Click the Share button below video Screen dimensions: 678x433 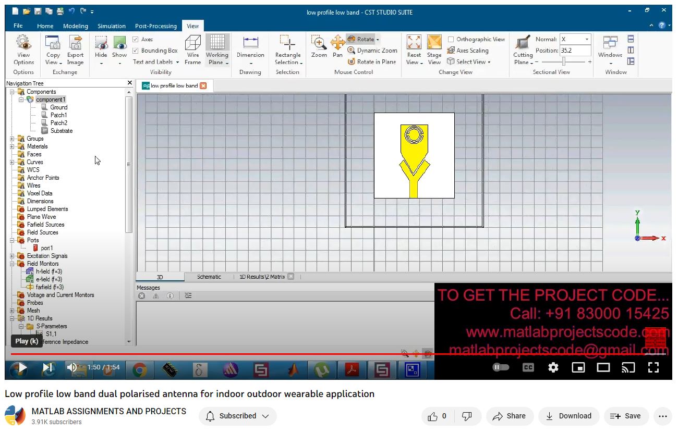(x=509, y=416)
